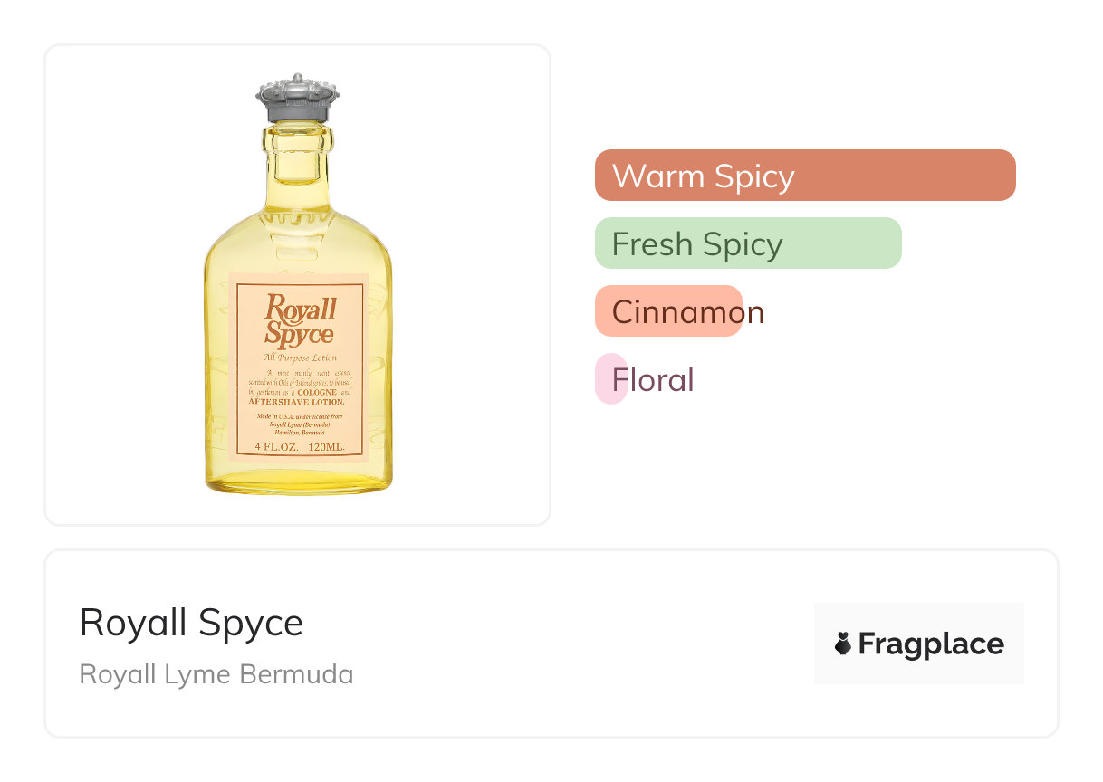The width and height of the screenshot is (1103, 782).
Task: Open the Royall Spyce product title
Action: tap(191, 623)
